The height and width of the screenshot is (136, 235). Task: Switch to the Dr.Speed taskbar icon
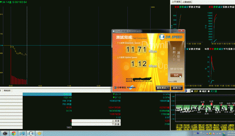click(x=31, y=133)
